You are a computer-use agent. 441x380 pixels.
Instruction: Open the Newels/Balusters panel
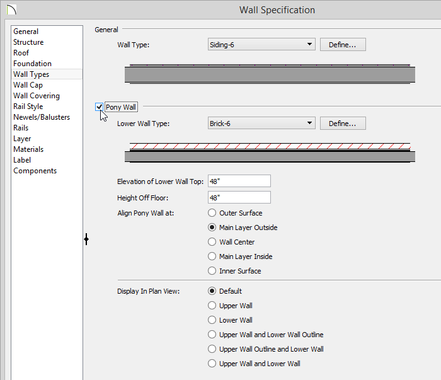pos(47,117)
